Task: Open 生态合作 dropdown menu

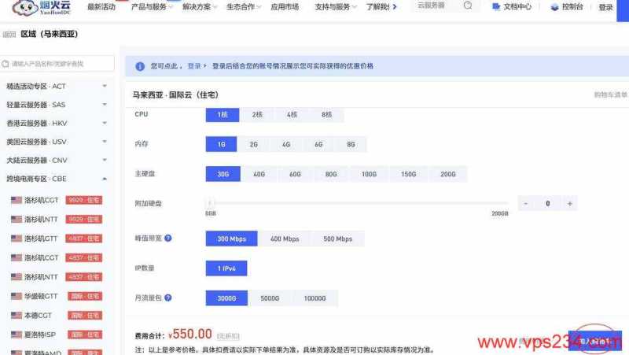Action: pyautogui.click(x=244, y=7)
